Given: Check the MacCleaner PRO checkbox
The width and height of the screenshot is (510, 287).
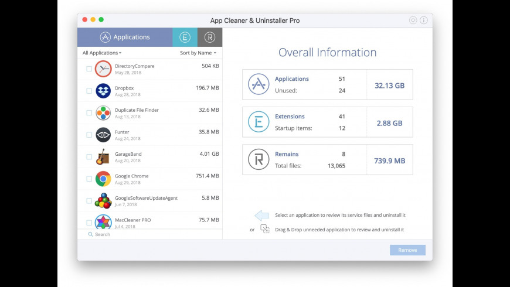Looking at the screenshot, I should click(89, 223).
